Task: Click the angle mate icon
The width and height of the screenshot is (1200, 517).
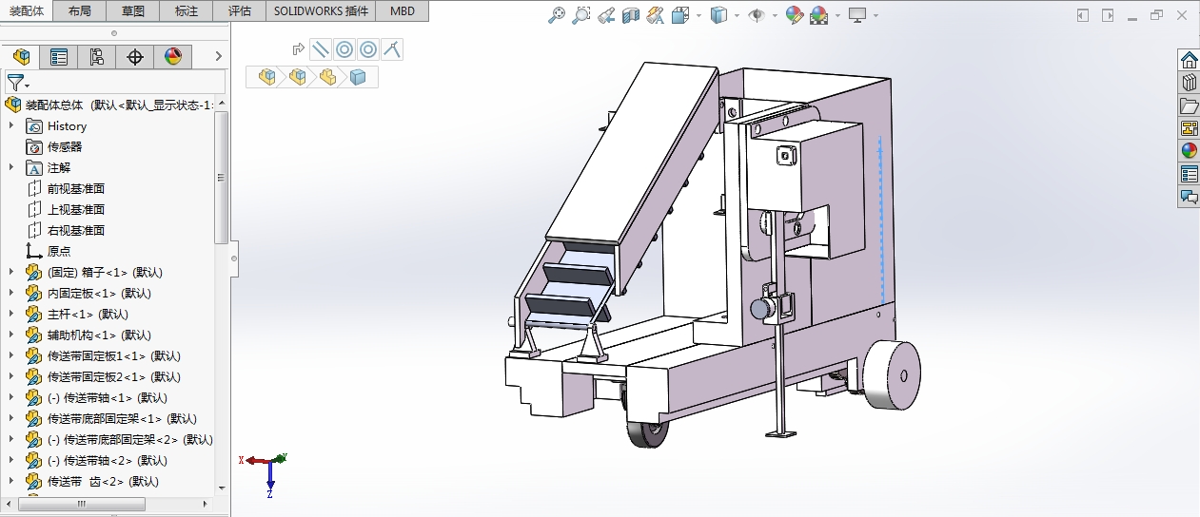Action: click(x=391, y=49)
